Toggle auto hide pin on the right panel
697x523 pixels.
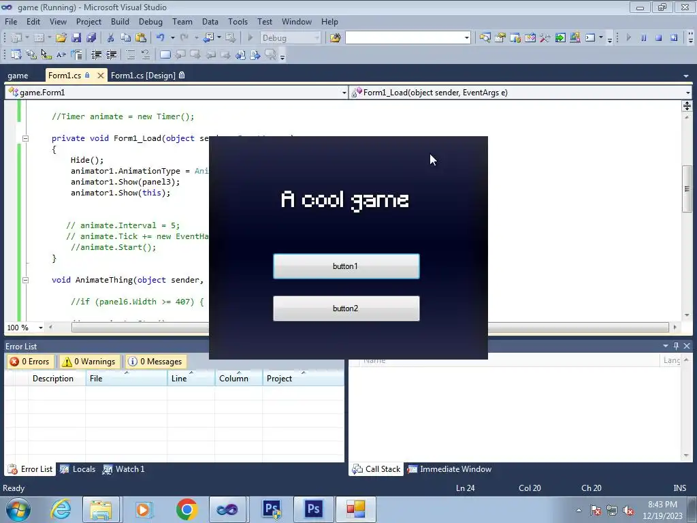click(x=676, y=346)
